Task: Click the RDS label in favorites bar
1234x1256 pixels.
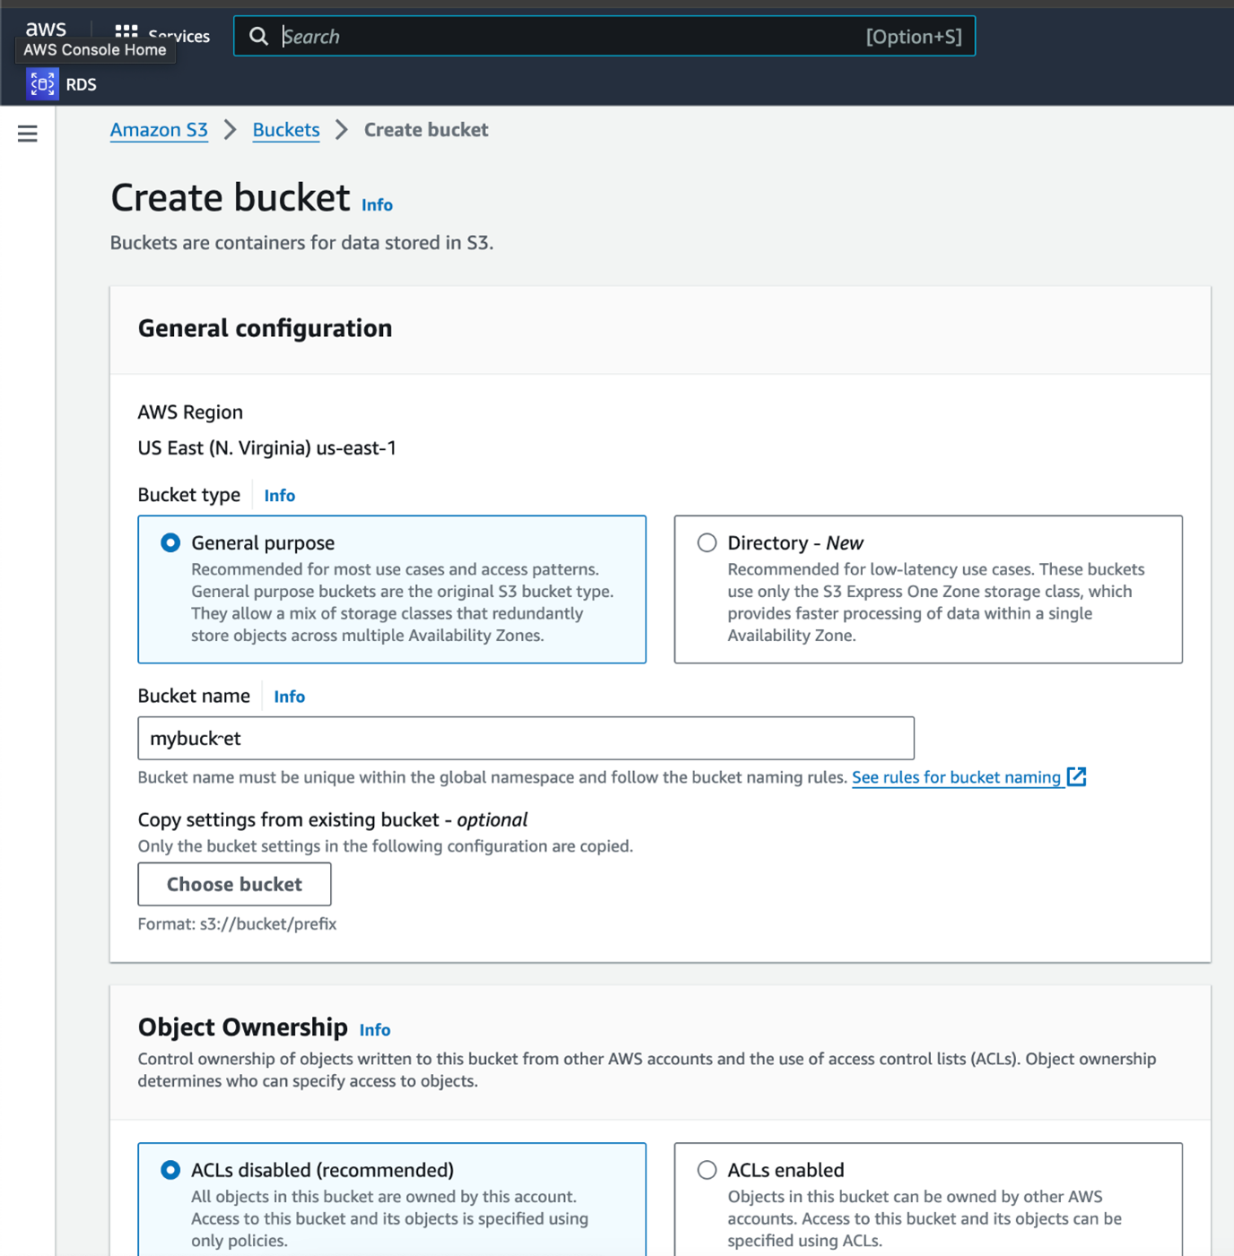Action: pyautogui.click(x=81, y=84)
